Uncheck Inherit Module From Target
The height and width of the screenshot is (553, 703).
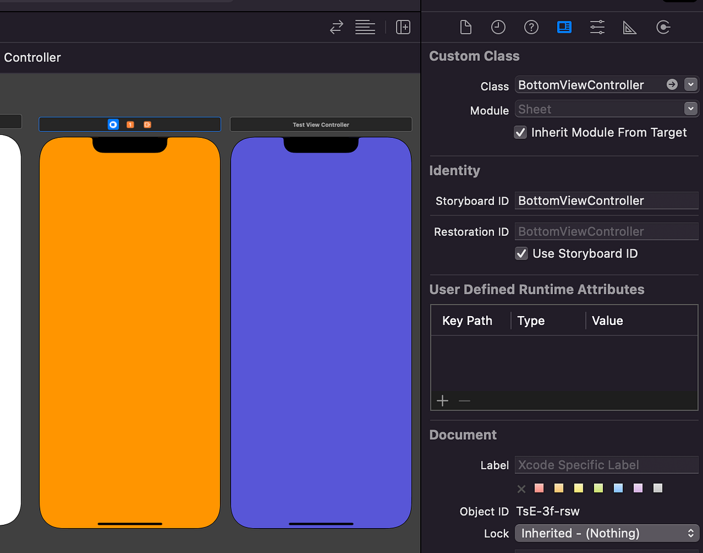coord(520,132)
